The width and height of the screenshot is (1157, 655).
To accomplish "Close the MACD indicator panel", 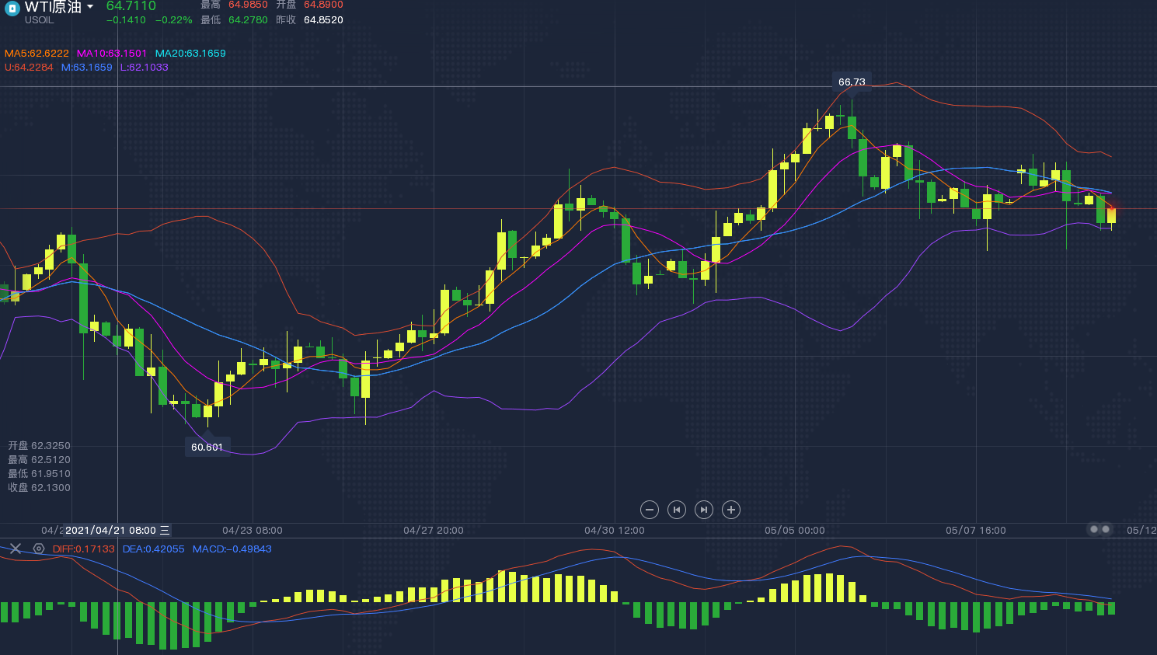I will tap(15, 549).
